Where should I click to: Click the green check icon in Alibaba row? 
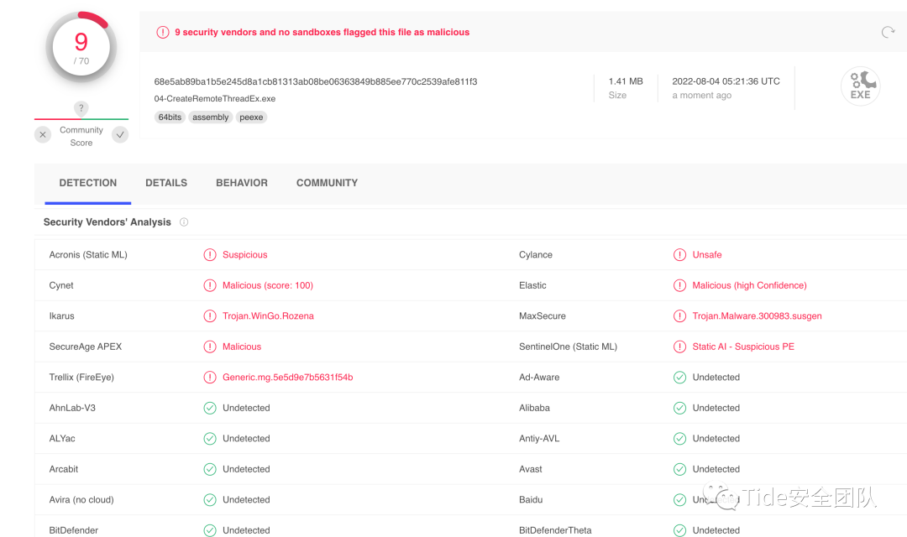tap(679, 408)
